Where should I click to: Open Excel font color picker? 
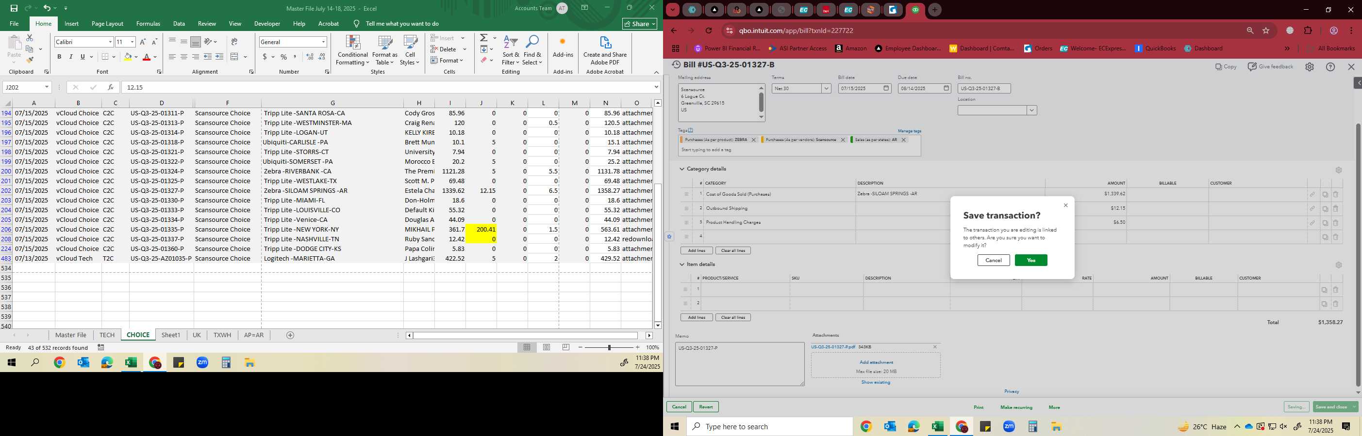155,57
